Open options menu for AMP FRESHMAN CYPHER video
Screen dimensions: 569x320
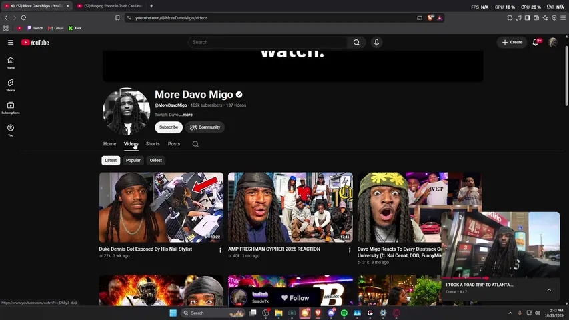pyautogui.click(x=350, y=250)
